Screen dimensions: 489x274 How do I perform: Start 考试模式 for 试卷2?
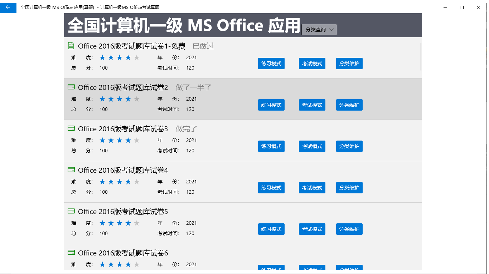(312, 105)
